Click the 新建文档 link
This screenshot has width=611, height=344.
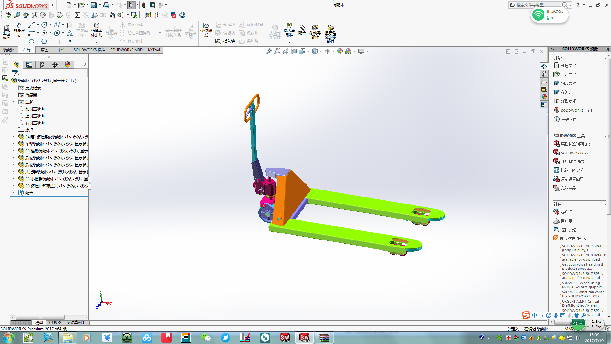pyautogui.click(x=568, y=66)
